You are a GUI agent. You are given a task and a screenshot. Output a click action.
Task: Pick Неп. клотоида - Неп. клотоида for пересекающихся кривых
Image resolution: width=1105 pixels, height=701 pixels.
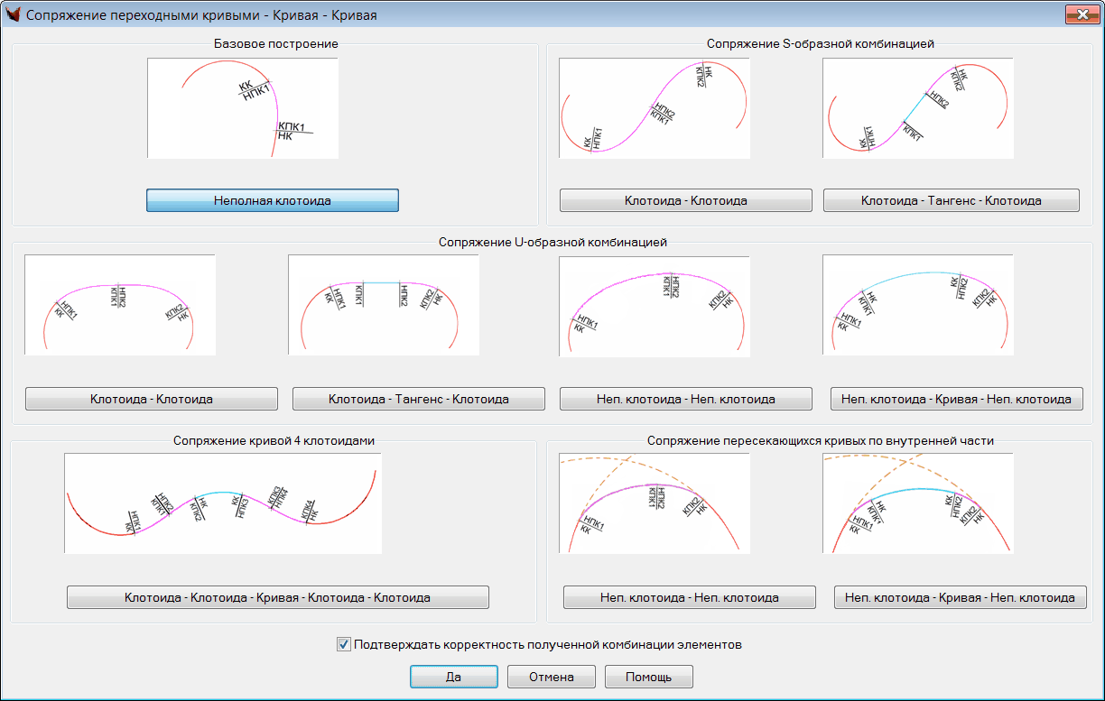(x=689, y=597)
